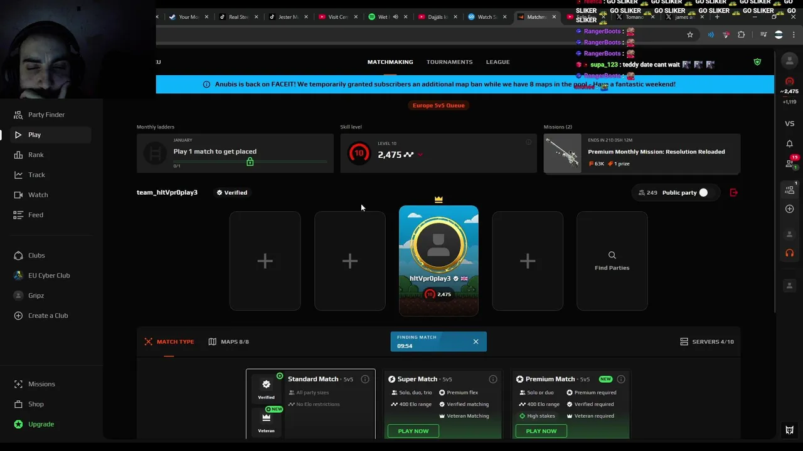The width and height of the screenshot is (803, 451).
Task: Add a player to the first empty slot
Action: 265,261
